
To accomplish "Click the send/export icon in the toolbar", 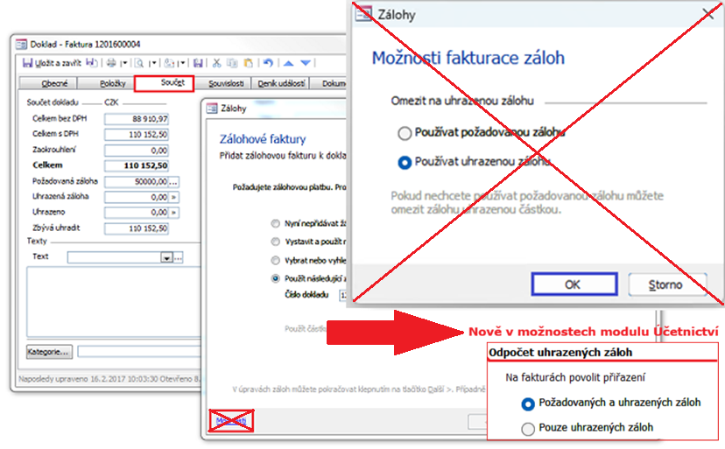I will [169, 63].
